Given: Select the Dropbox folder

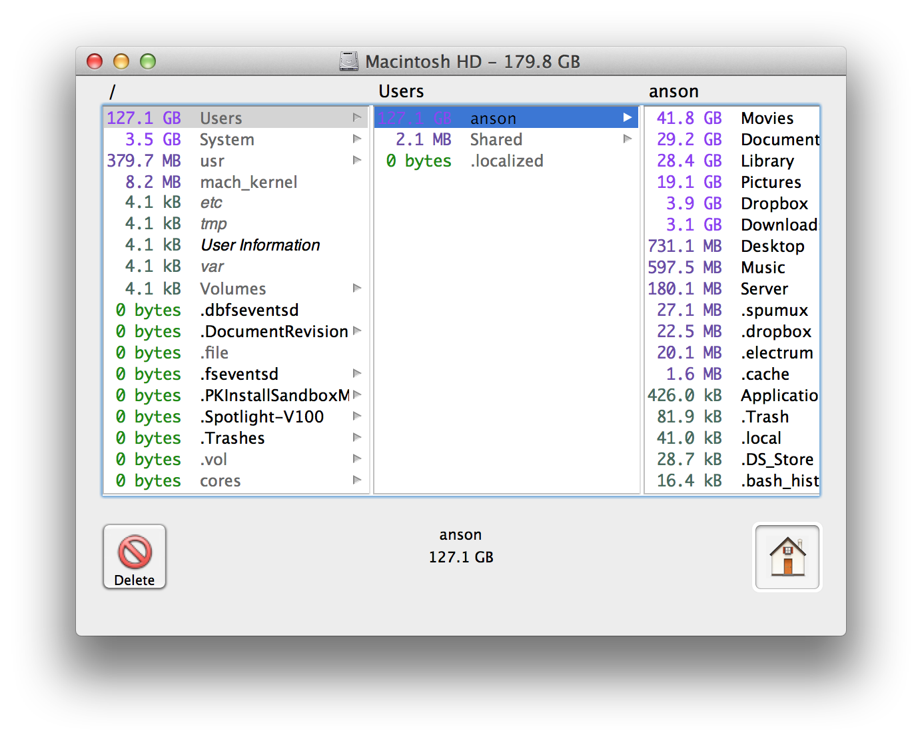Looking at the screenshot, I should click(x=732, y=203).
